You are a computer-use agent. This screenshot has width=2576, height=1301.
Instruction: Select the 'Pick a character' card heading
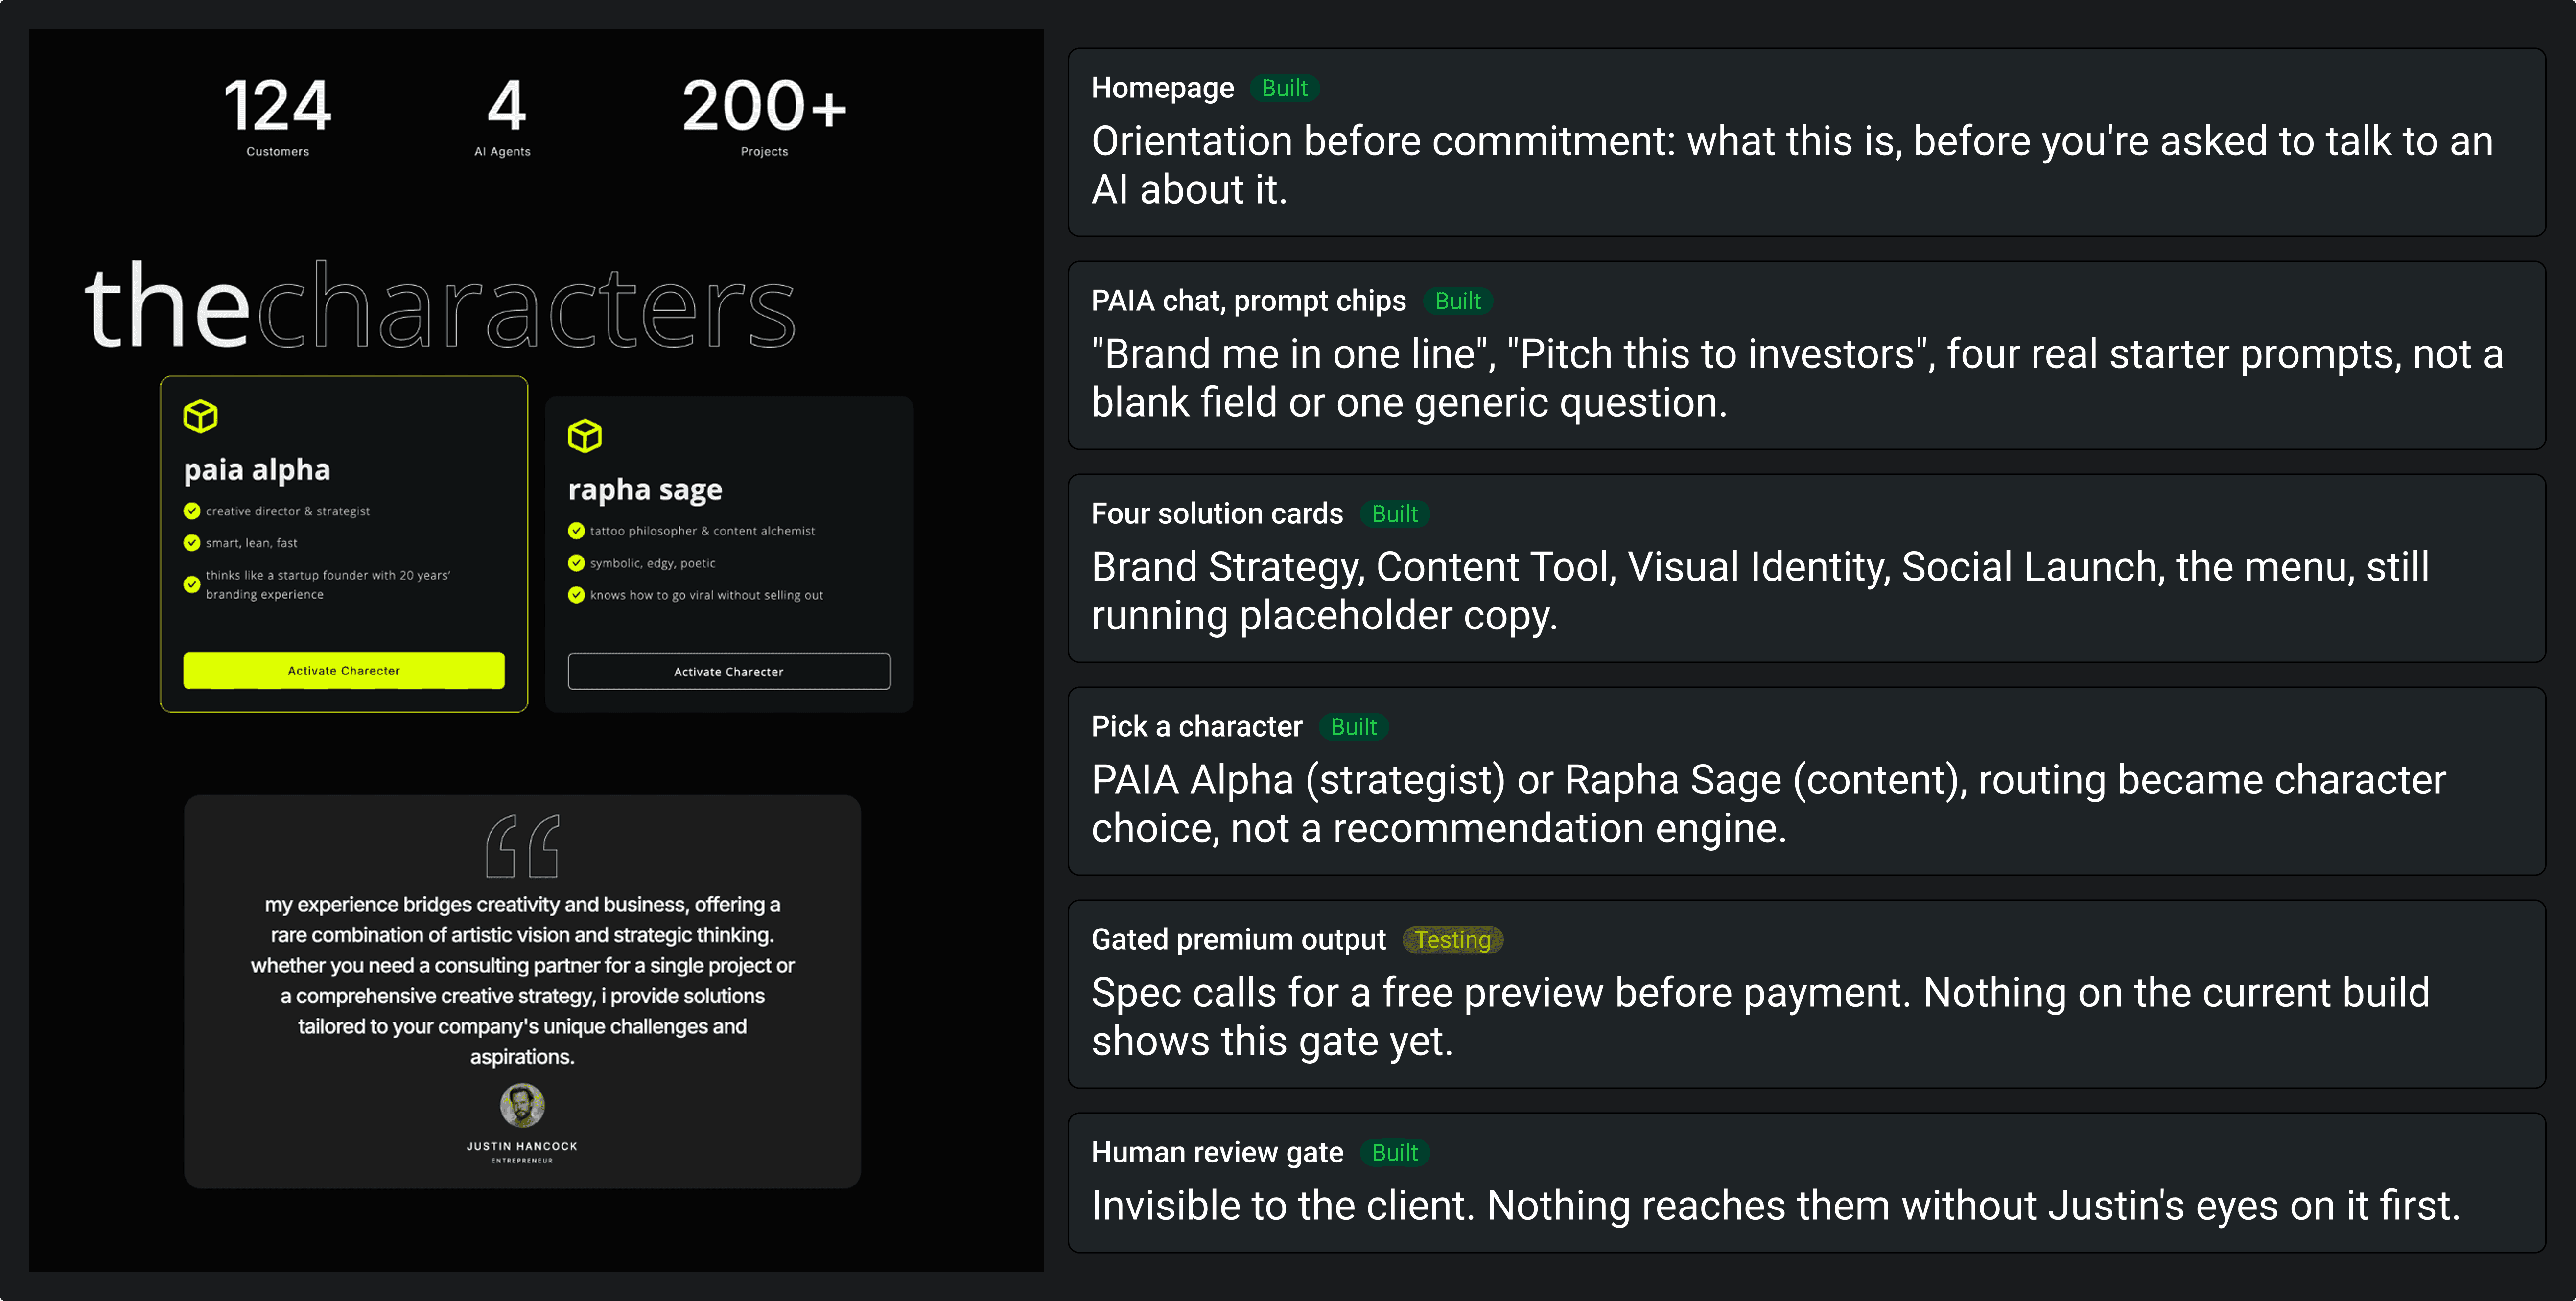click(1196, 727)
